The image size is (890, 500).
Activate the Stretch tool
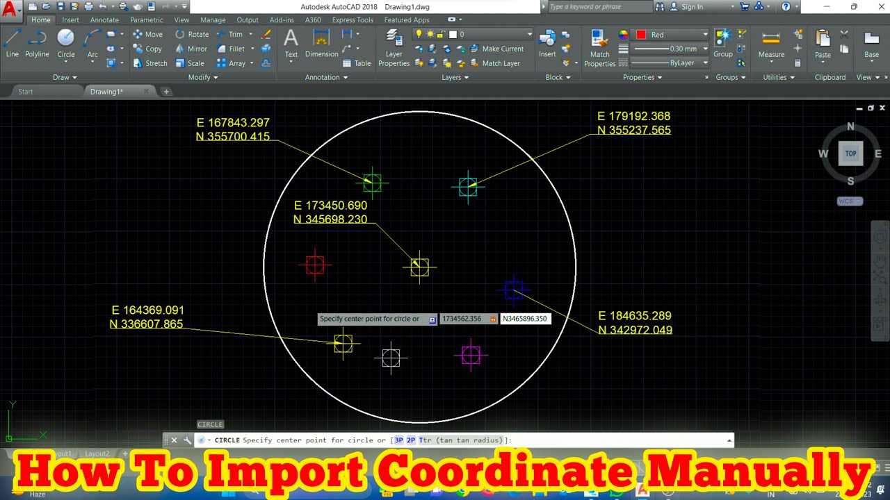(x=150, y=63)
